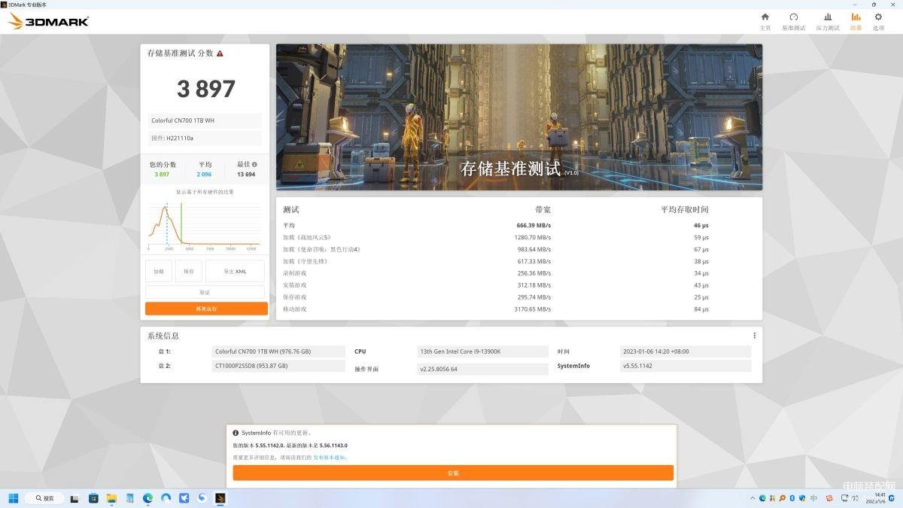Click the 加载《战地风云5》 test row

pyautogui.click(x=519, y=237)
